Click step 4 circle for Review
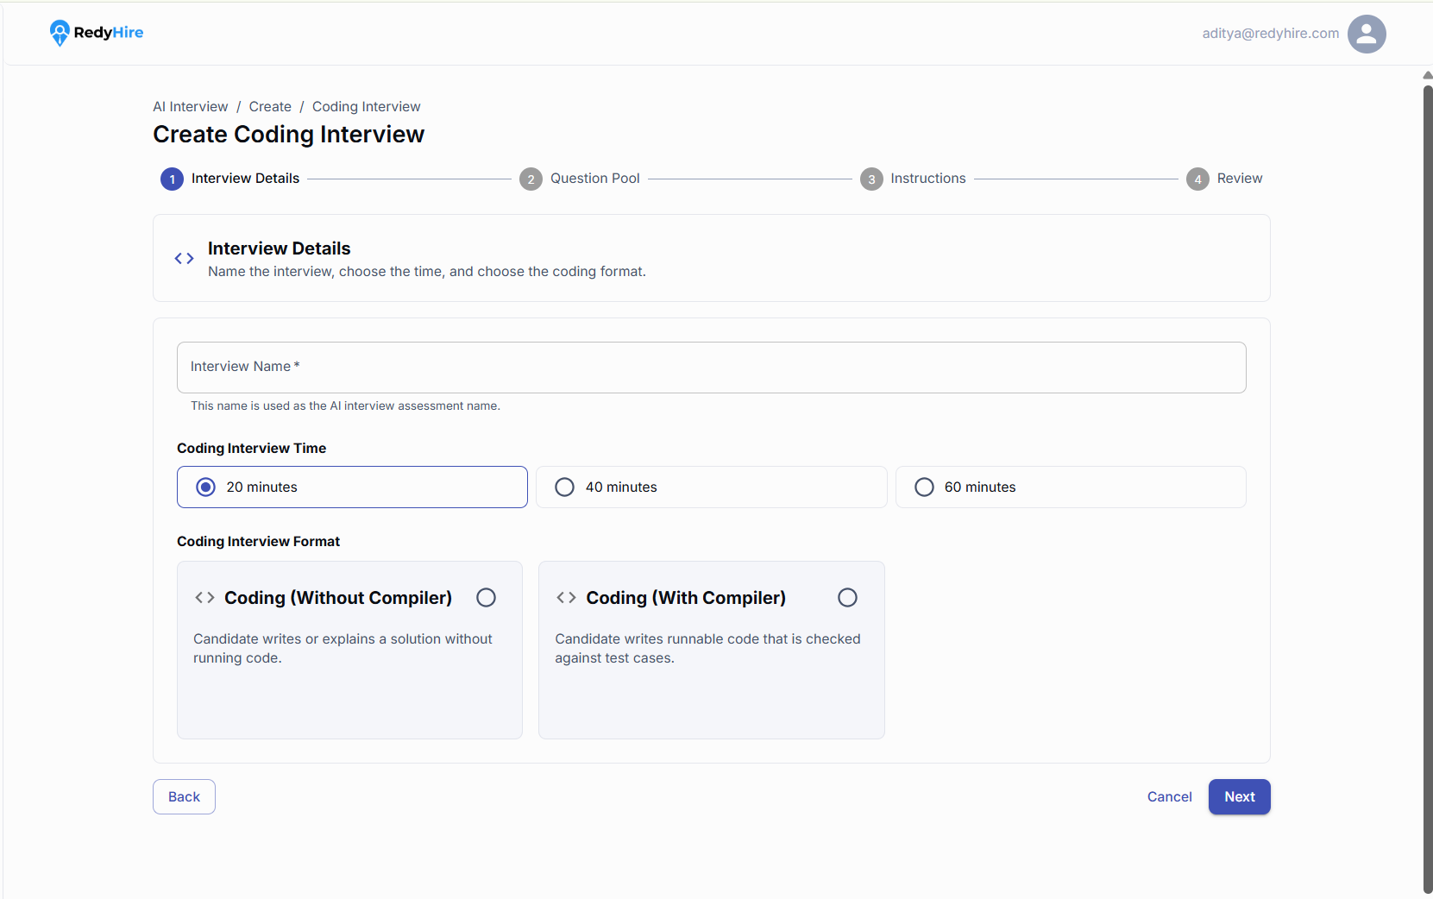 1197,179
